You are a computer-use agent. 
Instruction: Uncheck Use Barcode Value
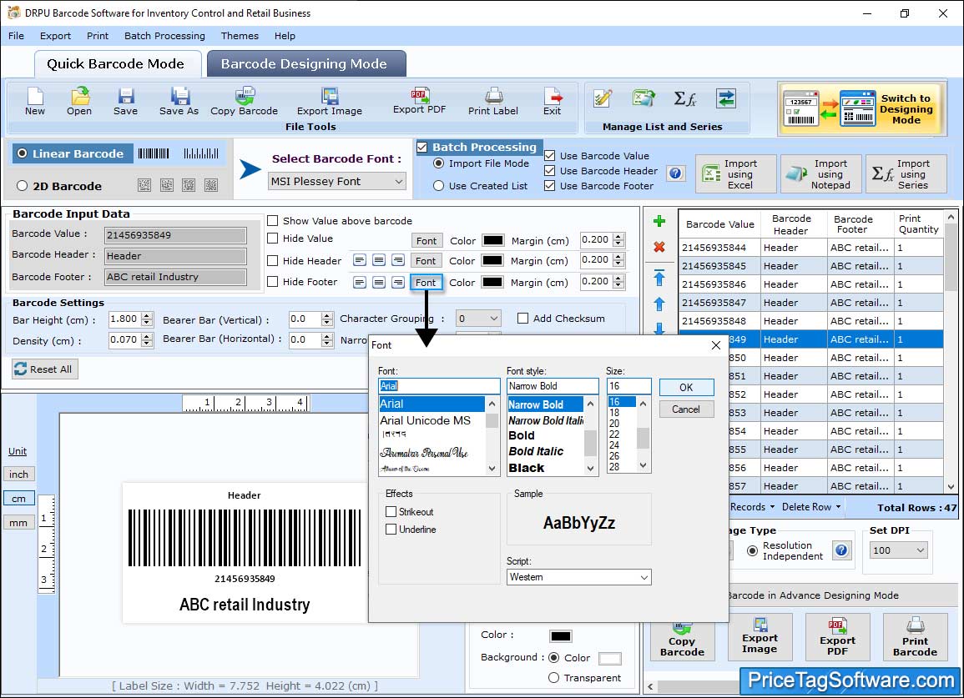click(x=550, y=155)
